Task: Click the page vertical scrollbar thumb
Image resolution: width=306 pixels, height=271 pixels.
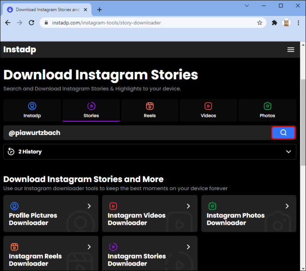Action: tap(303, 123)
